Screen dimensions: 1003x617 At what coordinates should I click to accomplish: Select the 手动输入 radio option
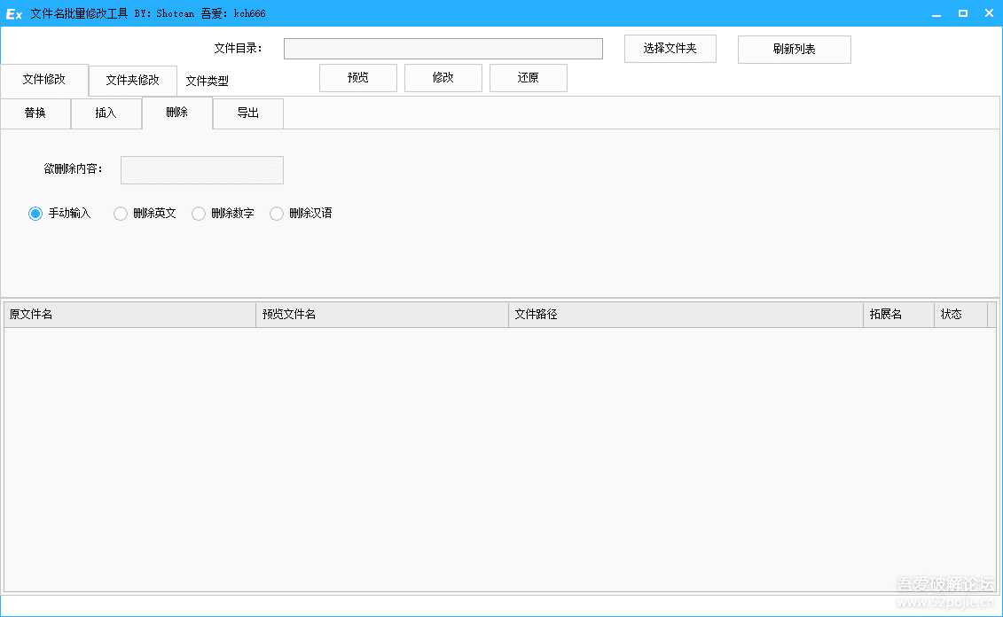(x=35, y=213)
